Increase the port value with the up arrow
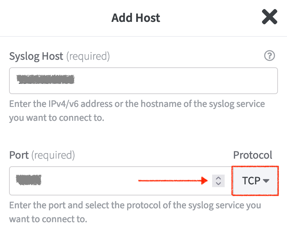This screenshot has width=287, height=243. tap(218, 178)
